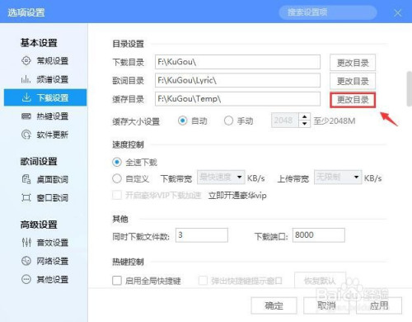Viewport: 412px width, 322px height.
Task: Select the 自动 cache size radio
Action: point(183,121)
